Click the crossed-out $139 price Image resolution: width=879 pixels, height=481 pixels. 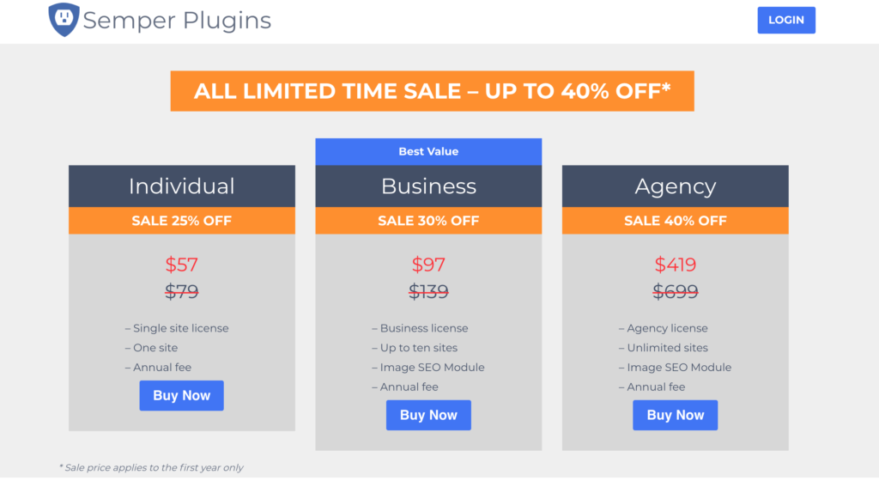click(x=428, y=291)
